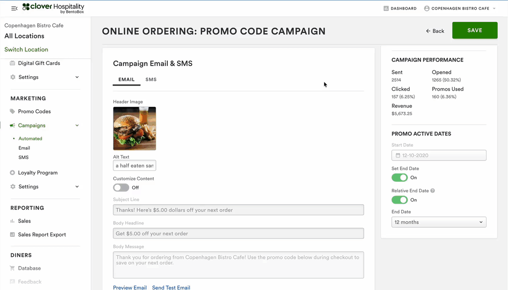The image size is (508, 290).
Task: Click the Dashboard chart icon
Action: 386,8
